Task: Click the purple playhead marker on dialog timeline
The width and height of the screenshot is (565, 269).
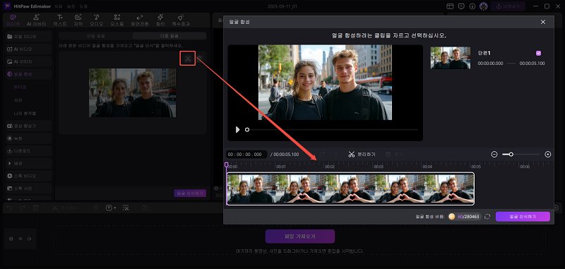Action: click(226, 165)
